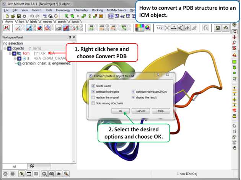Viewport: 241px width, 180px height.
Task: Toggle optimize HisProAsnGlnCys checkbox
Action: (x=134, y=92)
